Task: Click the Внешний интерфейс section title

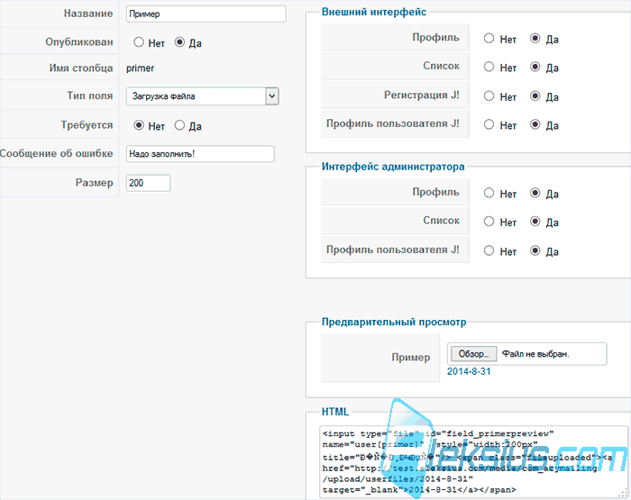Action: click(374, 12)
